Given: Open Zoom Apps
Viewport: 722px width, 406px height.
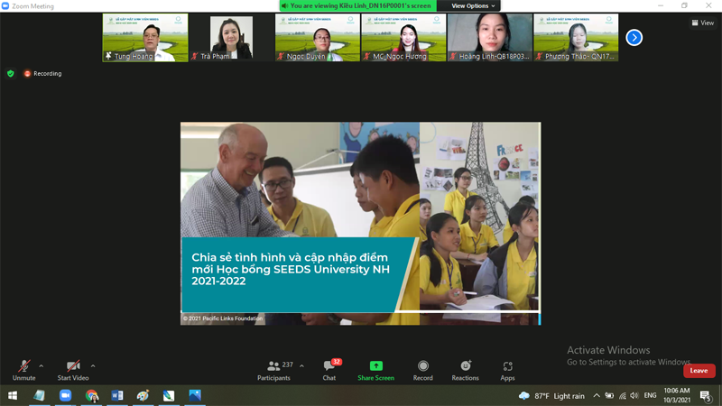Looking at the screenshot, I should click(x=507, y=370).
